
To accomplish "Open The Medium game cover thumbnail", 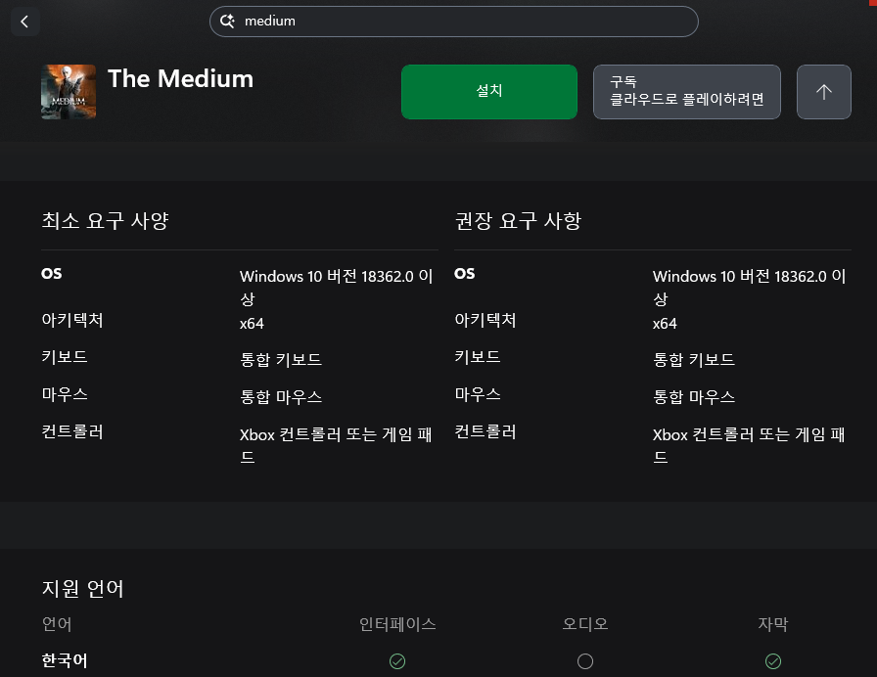I will pos(69,92).
